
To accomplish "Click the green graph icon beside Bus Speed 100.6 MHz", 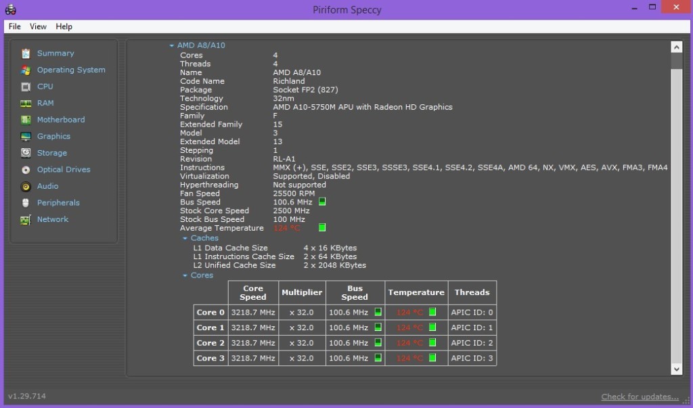I will [322, 202].
